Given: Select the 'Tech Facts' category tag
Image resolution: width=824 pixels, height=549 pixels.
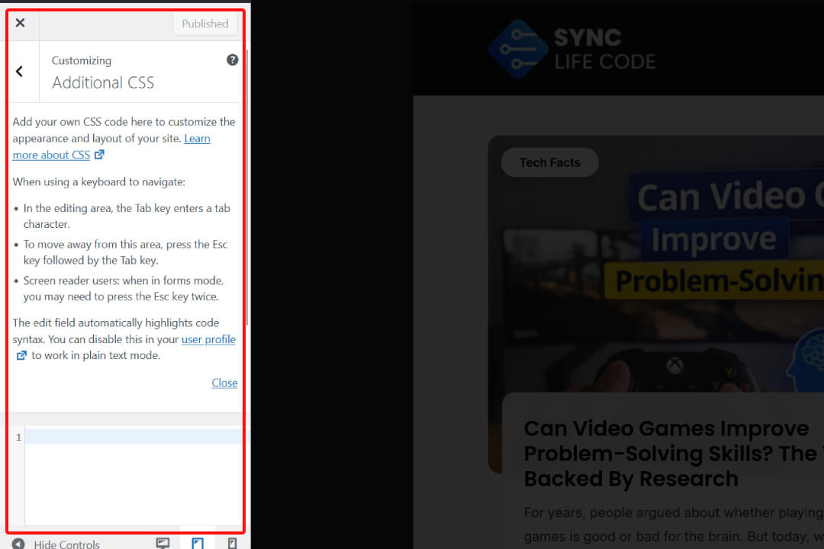Looking at the screenshot, I should click(x=549, y=162).
